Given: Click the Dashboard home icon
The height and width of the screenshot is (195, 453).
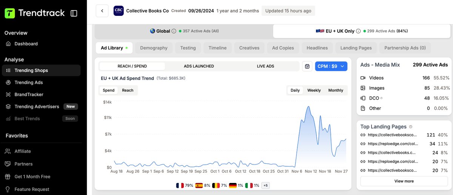Looking at the screenshot, I should click(8, 44).
